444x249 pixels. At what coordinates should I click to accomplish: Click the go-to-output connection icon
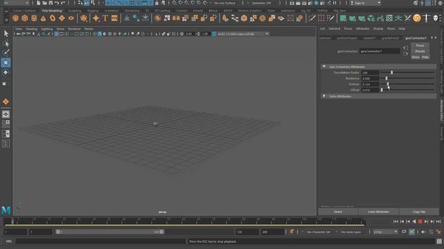[x=405, y=54]
